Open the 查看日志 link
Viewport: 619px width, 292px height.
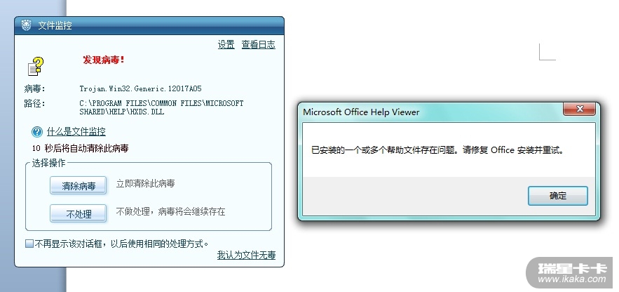pos(258,45)
